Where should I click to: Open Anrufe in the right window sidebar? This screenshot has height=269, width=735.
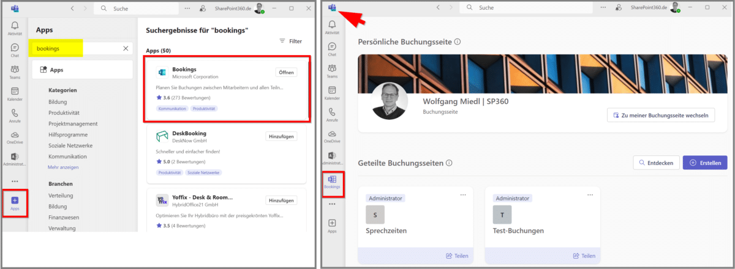(x=332, y=116)
